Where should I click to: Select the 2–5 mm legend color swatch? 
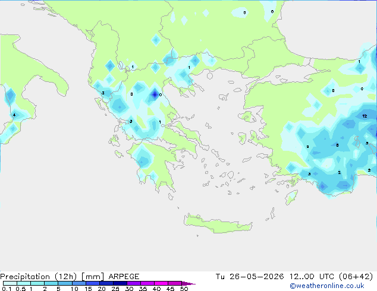51,283
